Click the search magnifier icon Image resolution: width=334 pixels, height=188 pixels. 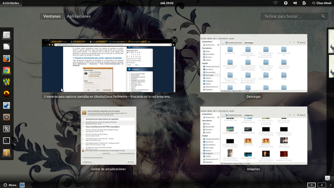pyautogui.click(x=323, y=16)
